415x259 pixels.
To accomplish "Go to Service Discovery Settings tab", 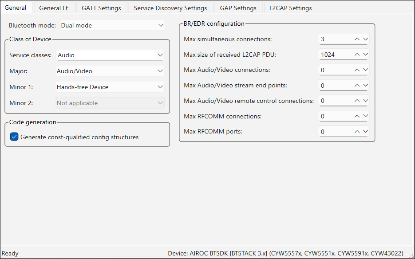I will [170, 8].
